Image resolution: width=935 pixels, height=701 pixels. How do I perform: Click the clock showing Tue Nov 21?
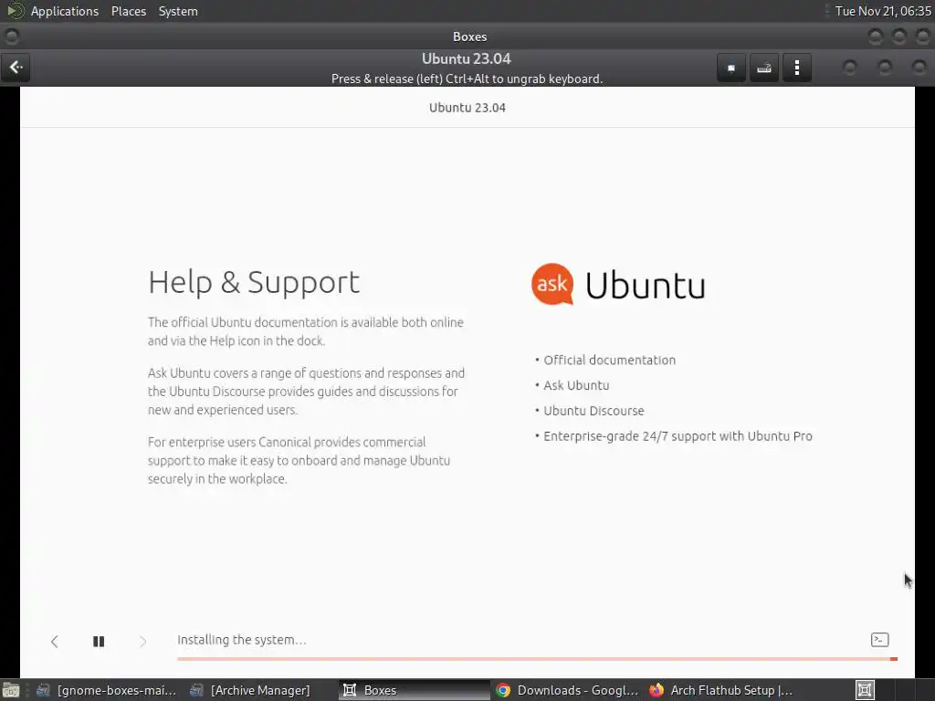coord(883,11)
